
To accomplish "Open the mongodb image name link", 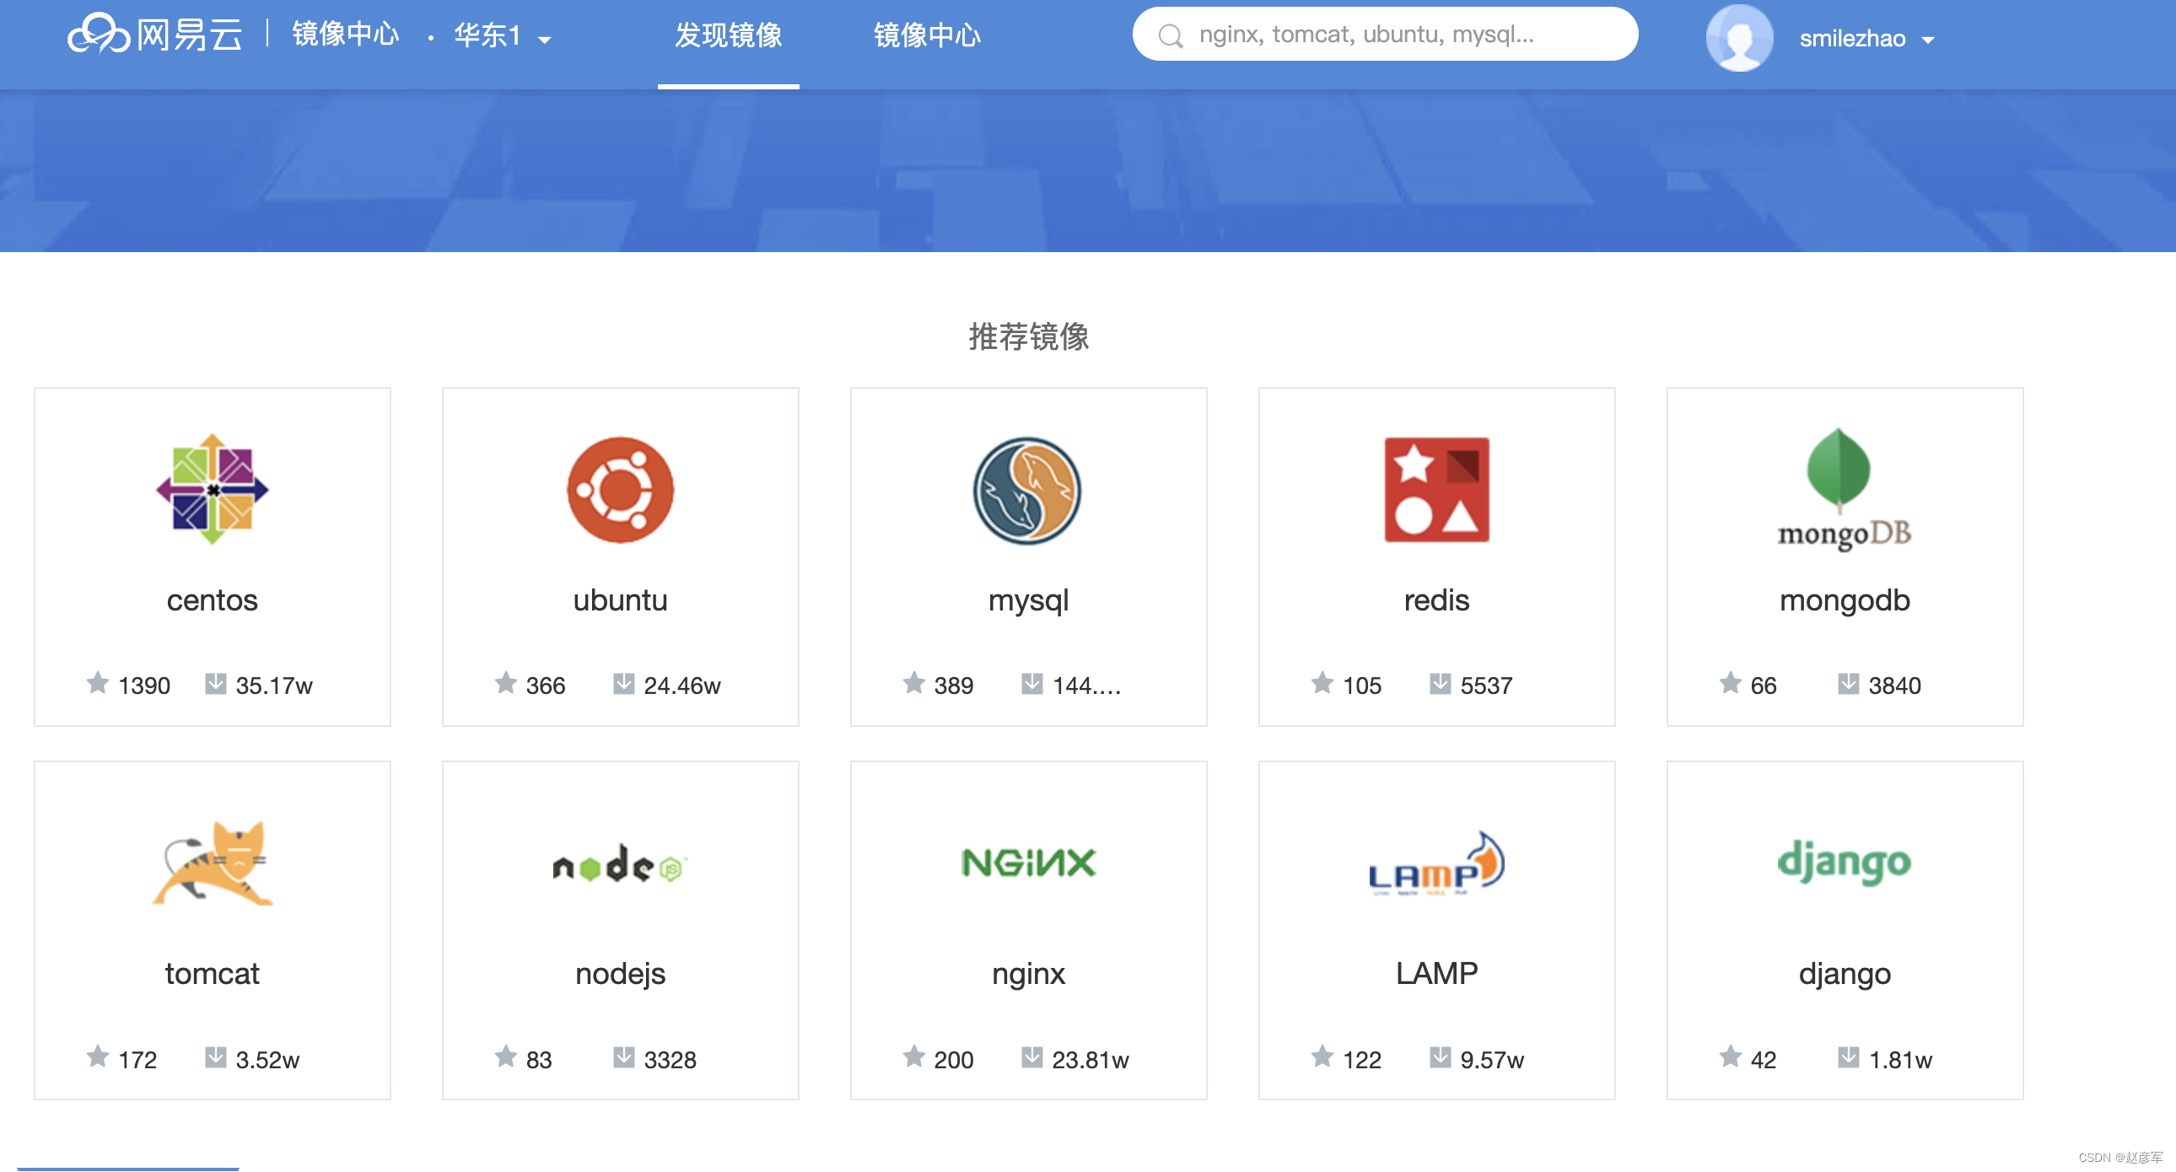I will [1844, 601].
